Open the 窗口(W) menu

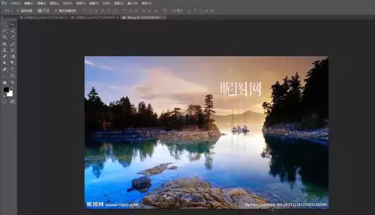click(132, 4)
